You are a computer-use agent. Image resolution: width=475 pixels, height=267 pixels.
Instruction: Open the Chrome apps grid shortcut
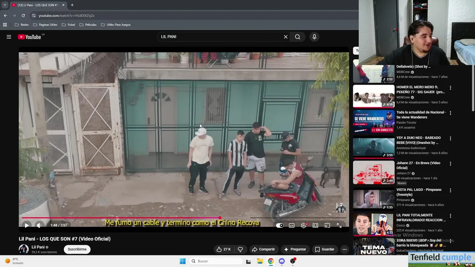coord(5,25)
